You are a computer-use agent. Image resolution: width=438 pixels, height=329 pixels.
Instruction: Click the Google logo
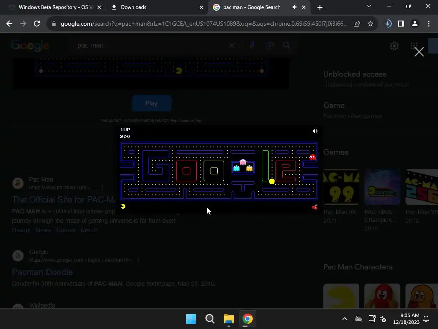(30, 45)
